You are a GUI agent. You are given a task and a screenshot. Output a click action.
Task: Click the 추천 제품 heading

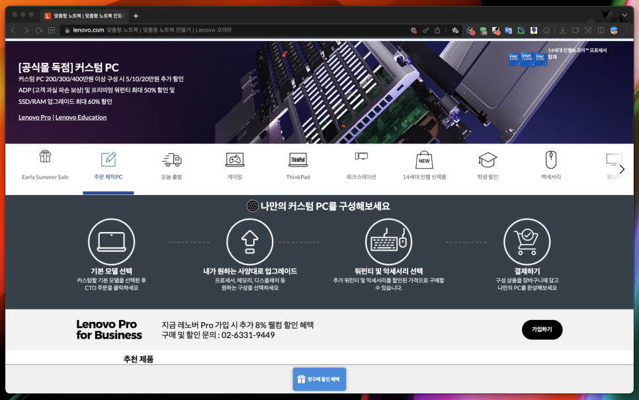(138, 359)
